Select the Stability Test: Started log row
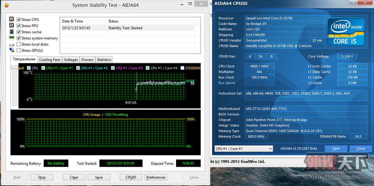 pos(127,28)
